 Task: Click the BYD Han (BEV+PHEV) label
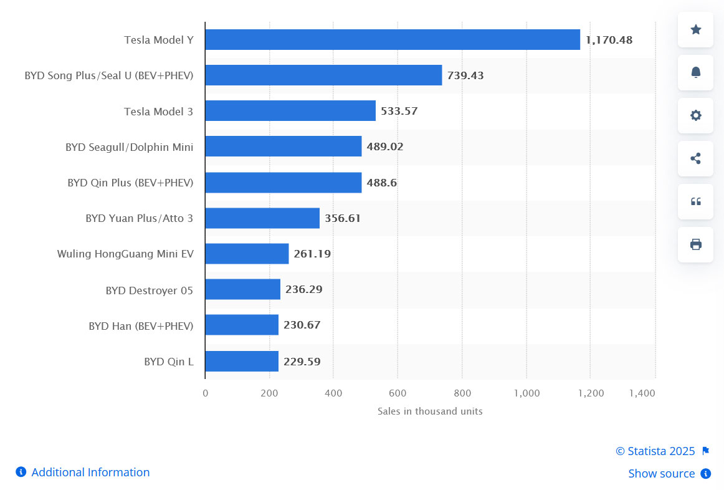141,326
